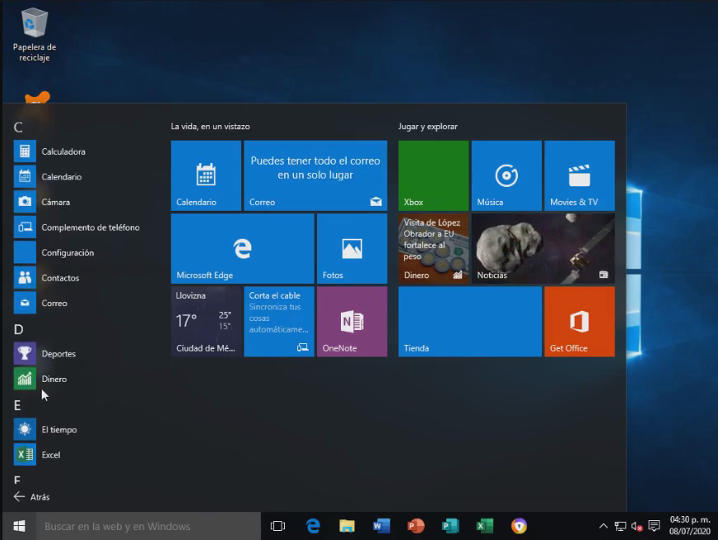Click the letter C group header
The height and width of the screenshot is (540, 718).
(18, 127)
